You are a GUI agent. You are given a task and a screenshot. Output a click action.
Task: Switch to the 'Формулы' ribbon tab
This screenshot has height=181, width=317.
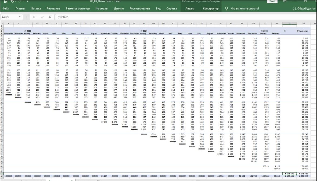coord(102,9)
